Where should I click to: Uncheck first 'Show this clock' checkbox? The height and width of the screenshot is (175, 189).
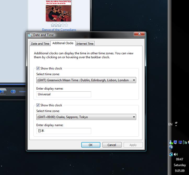(38, 68)
